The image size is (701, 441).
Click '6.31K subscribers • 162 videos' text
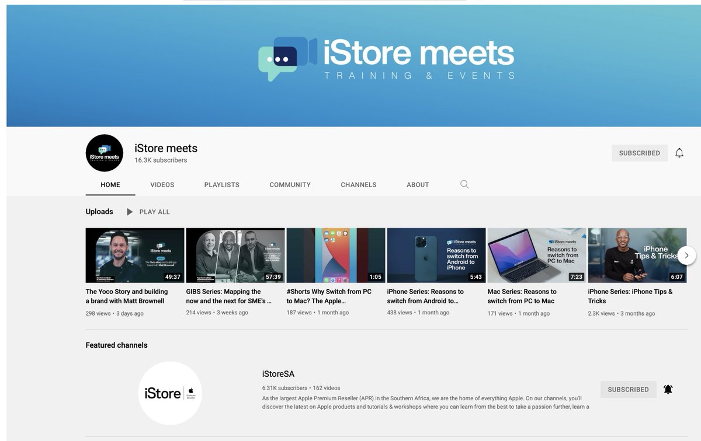[x=301, y=388]
